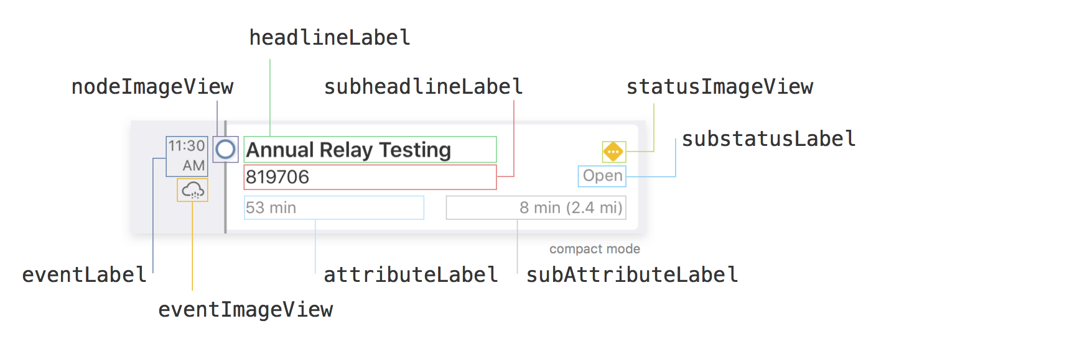Click the Open substatus text
The image size is (1090, 344).
(602, 176)
